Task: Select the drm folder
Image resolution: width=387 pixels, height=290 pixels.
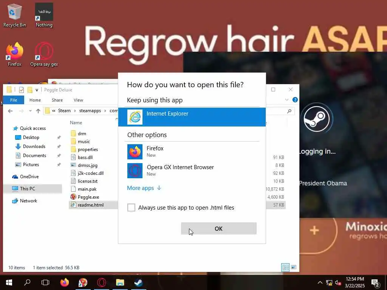Action: click(82, 134)
